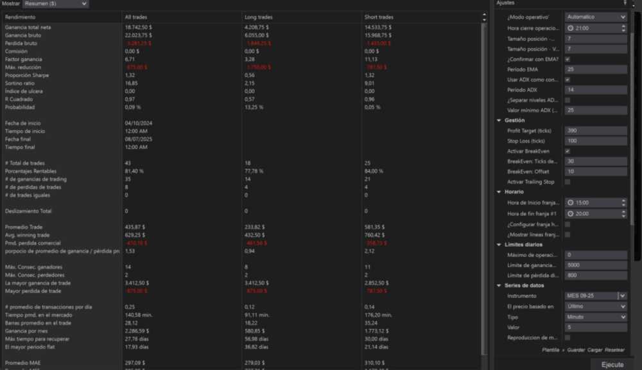Click the Hora de fin franja stepper arrows

click(623, 213)
